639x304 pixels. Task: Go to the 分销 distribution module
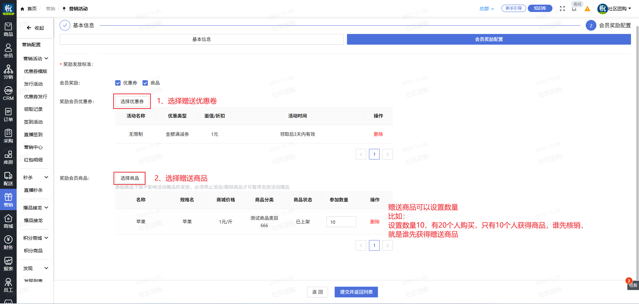tap(8, 72)
